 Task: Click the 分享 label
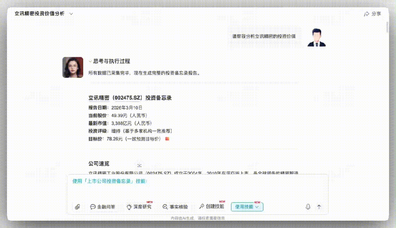pyautogui.click(x=376, y=14)
